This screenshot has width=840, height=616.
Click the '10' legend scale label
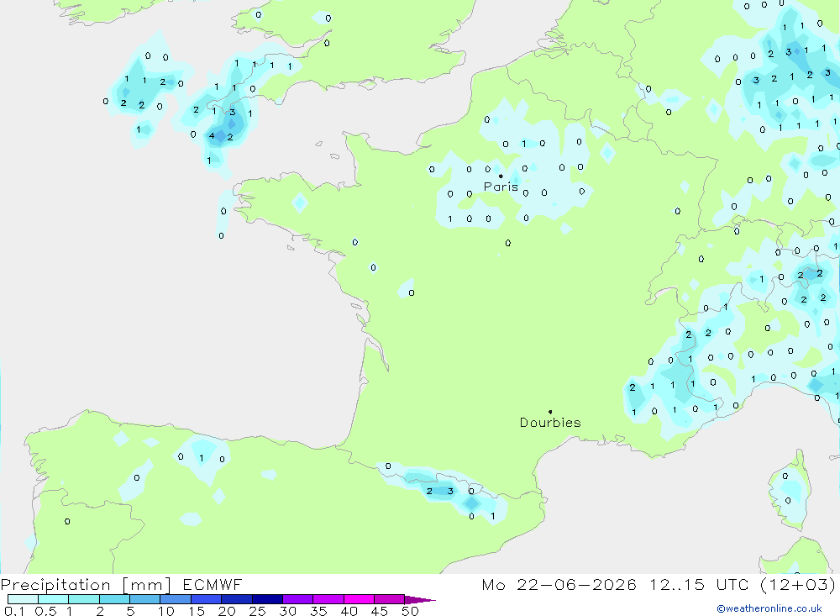pyautogui.click(x=165, y=611)
